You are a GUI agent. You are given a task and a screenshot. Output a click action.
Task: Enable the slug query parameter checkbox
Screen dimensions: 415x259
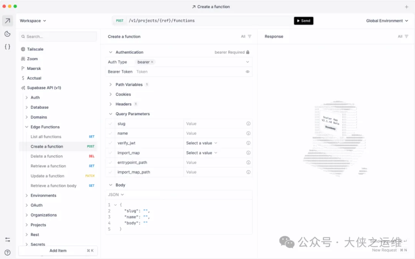point(110,124)
